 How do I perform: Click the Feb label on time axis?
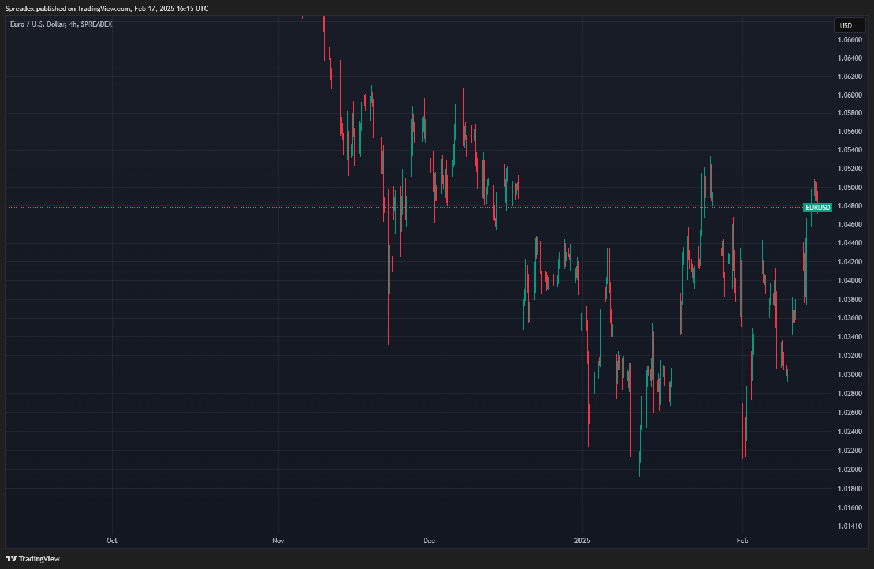tap(742, 541)
